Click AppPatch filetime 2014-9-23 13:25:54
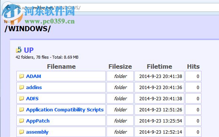 161,121
